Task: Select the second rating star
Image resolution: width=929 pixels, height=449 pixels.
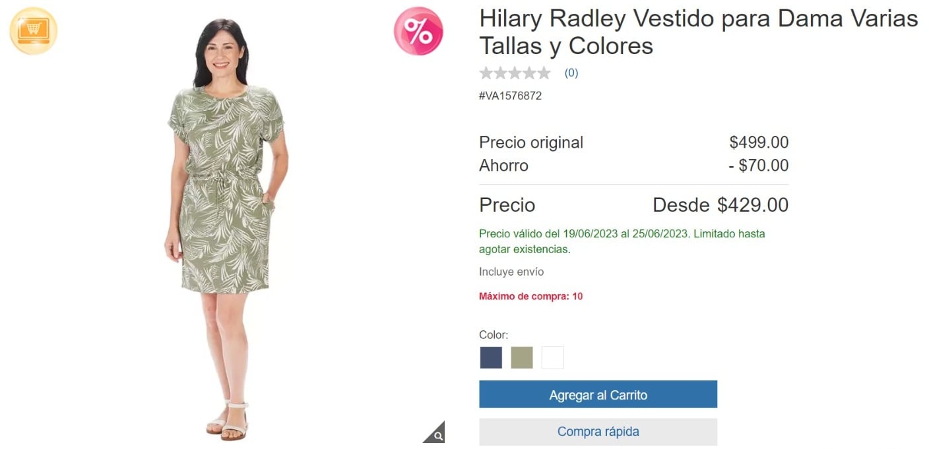Action: [x=501, y=73]
